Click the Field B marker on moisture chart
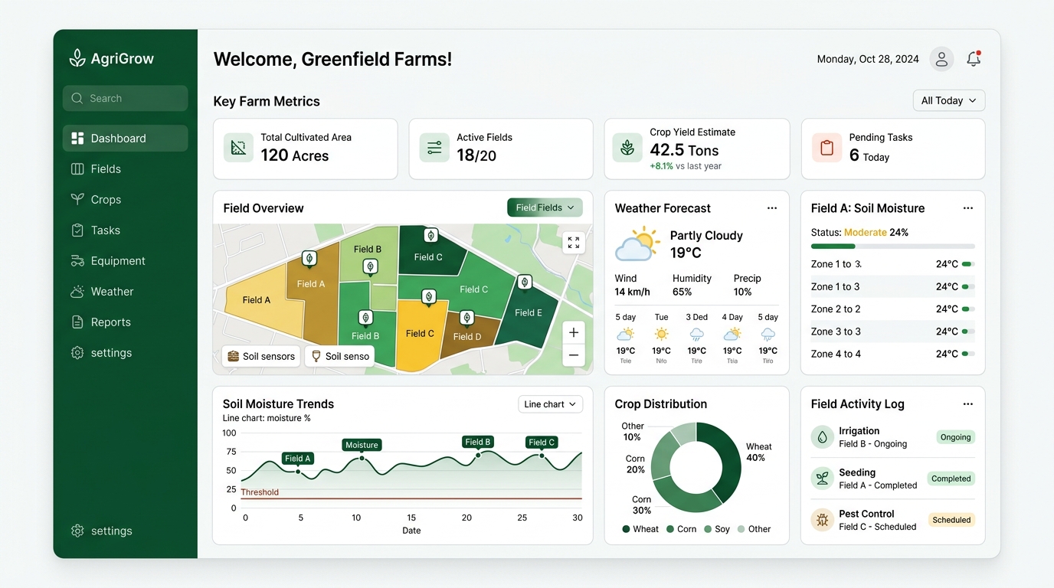 [478, 442]
